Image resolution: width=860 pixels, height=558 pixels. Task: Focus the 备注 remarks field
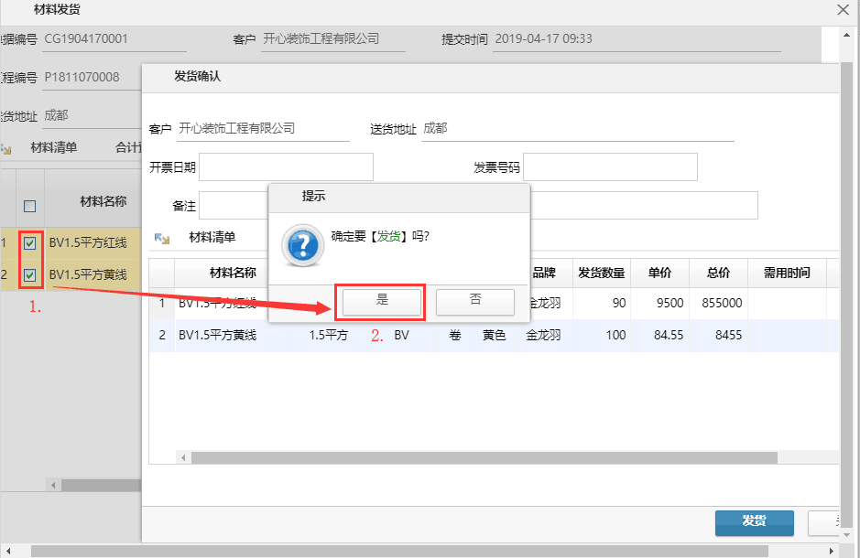pyautogui.click(x=233, y=206)
